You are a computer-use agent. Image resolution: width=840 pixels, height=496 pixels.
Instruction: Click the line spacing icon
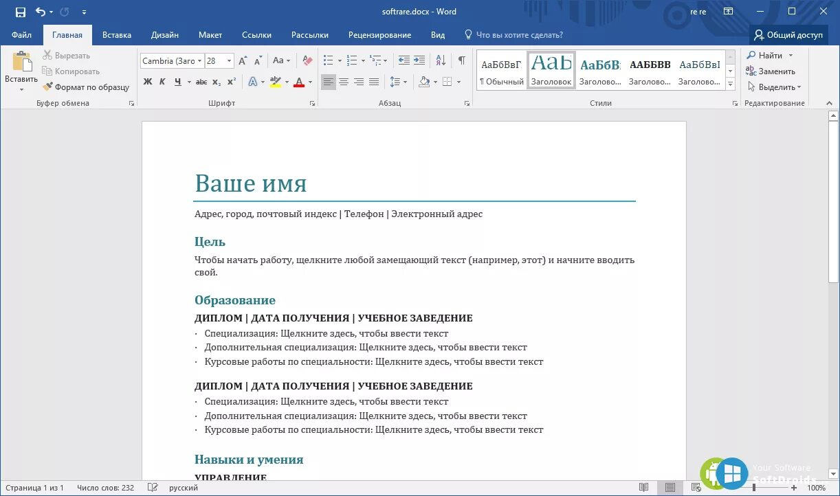(x=395, y=82)
